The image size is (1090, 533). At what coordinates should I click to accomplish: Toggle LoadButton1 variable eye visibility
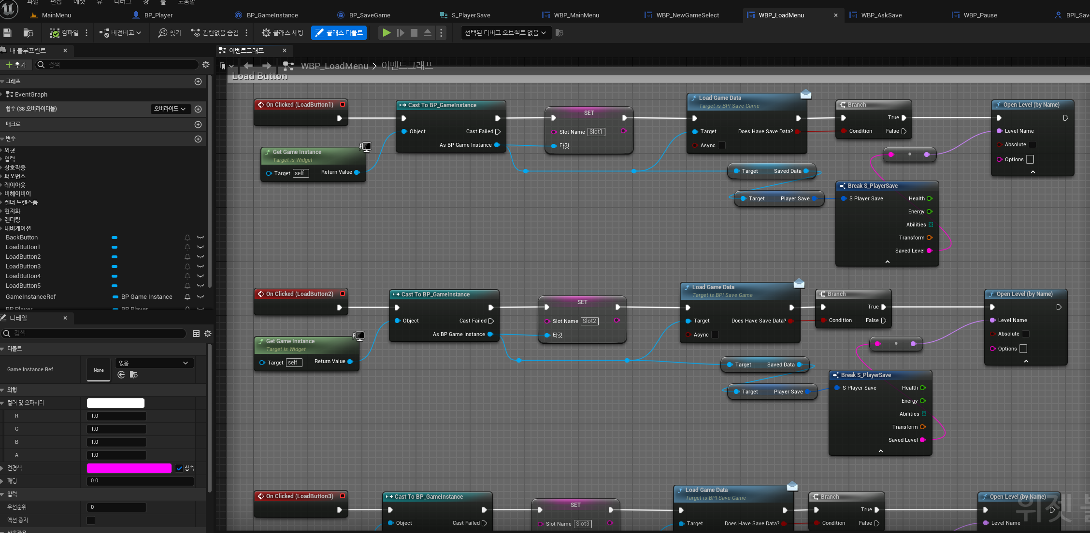coord(201,247)
